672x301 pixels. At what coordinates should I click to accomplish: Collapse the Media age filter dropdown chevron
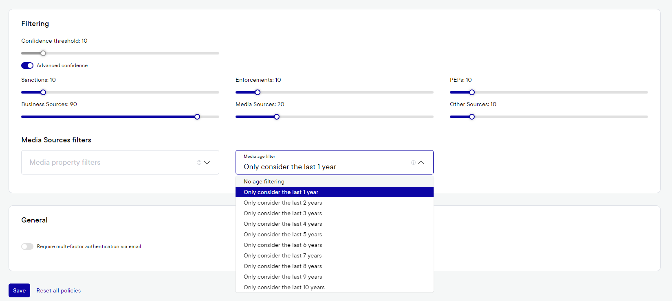coord(421,162)
